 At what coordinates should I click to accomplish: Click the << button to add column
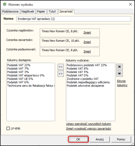(61, 67)
